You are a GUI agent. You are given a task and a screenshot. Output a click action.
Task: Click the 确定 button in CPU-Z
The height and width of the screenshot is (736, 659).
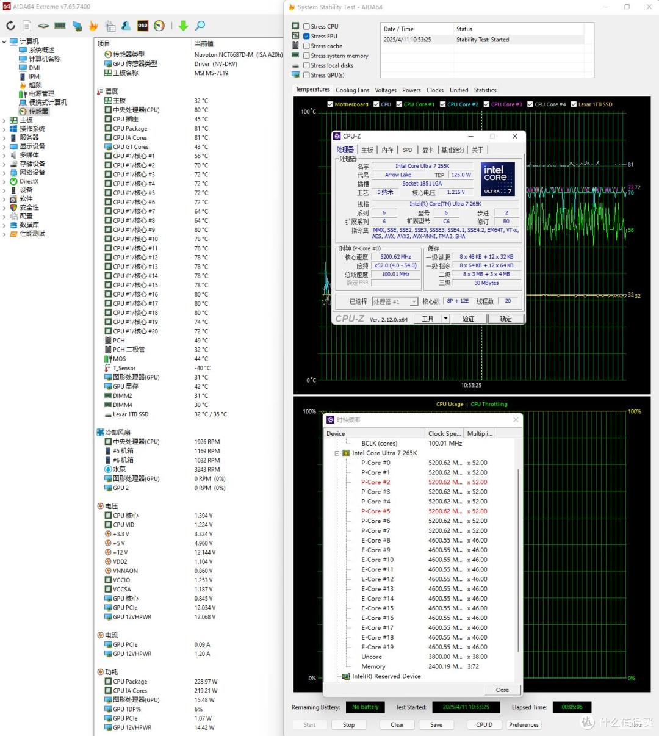(506, 319)
